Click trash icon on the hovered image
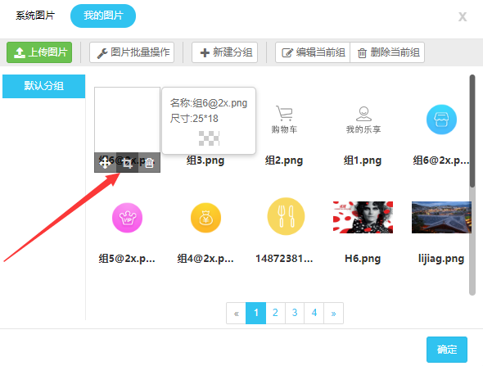Viewport: 483px width, 366px height. (149, 162)
